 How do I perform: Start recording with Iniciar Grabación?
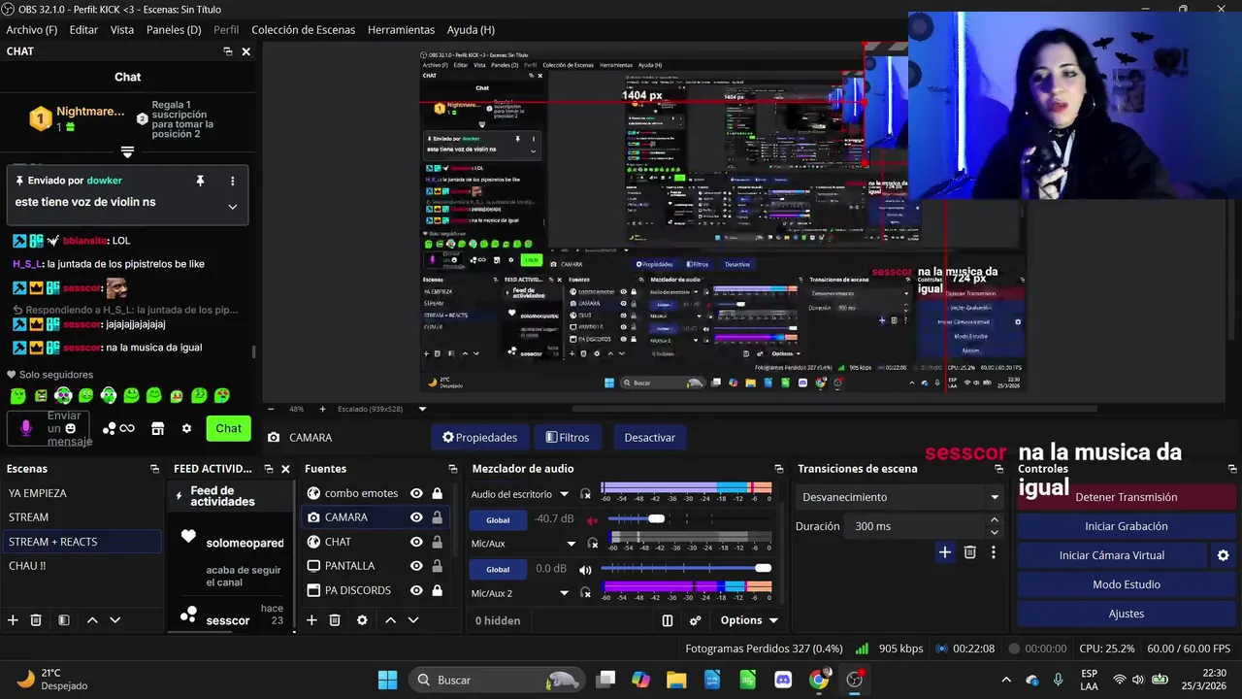[x=1126, y=526]
